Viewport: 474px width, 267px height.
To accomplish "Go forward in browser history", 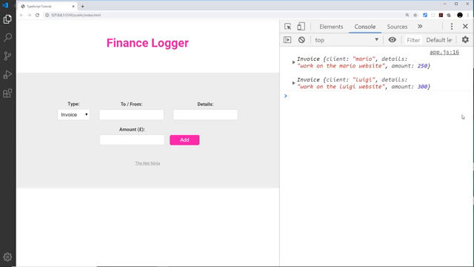I will click(30, 15).
